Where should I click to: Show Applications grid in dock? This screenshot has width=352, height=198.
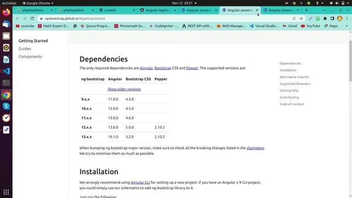[x=6, y=192]
